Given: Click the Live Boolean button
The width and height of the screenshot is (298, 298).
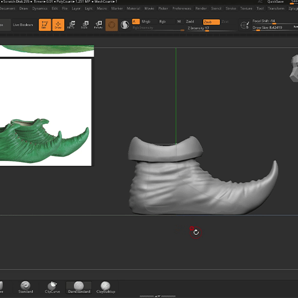Looking at the screenshot, I should pos(23,25).
